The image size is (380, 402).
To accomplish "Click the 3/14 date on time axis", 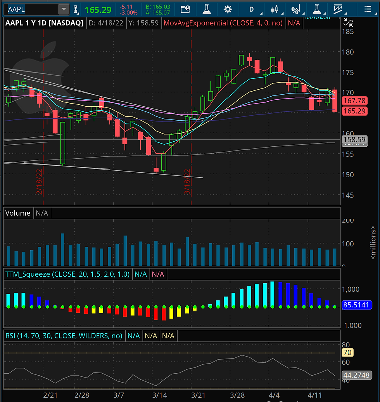I will 160,395.
